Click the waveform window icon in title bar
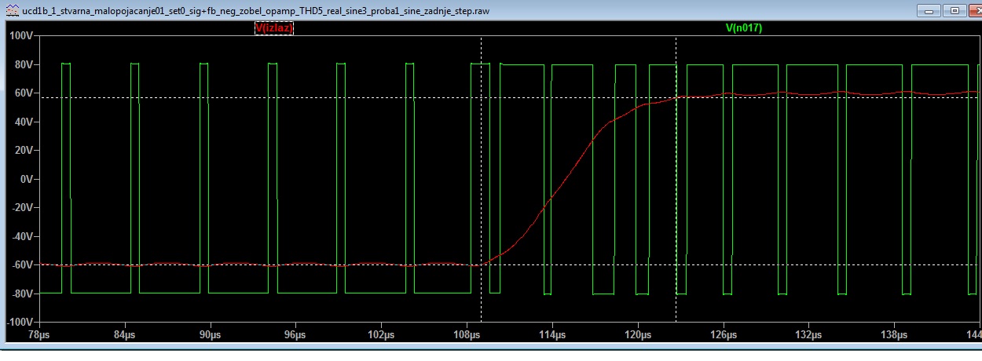The height and width of the screenshot is (361, 982). [12, 10]
